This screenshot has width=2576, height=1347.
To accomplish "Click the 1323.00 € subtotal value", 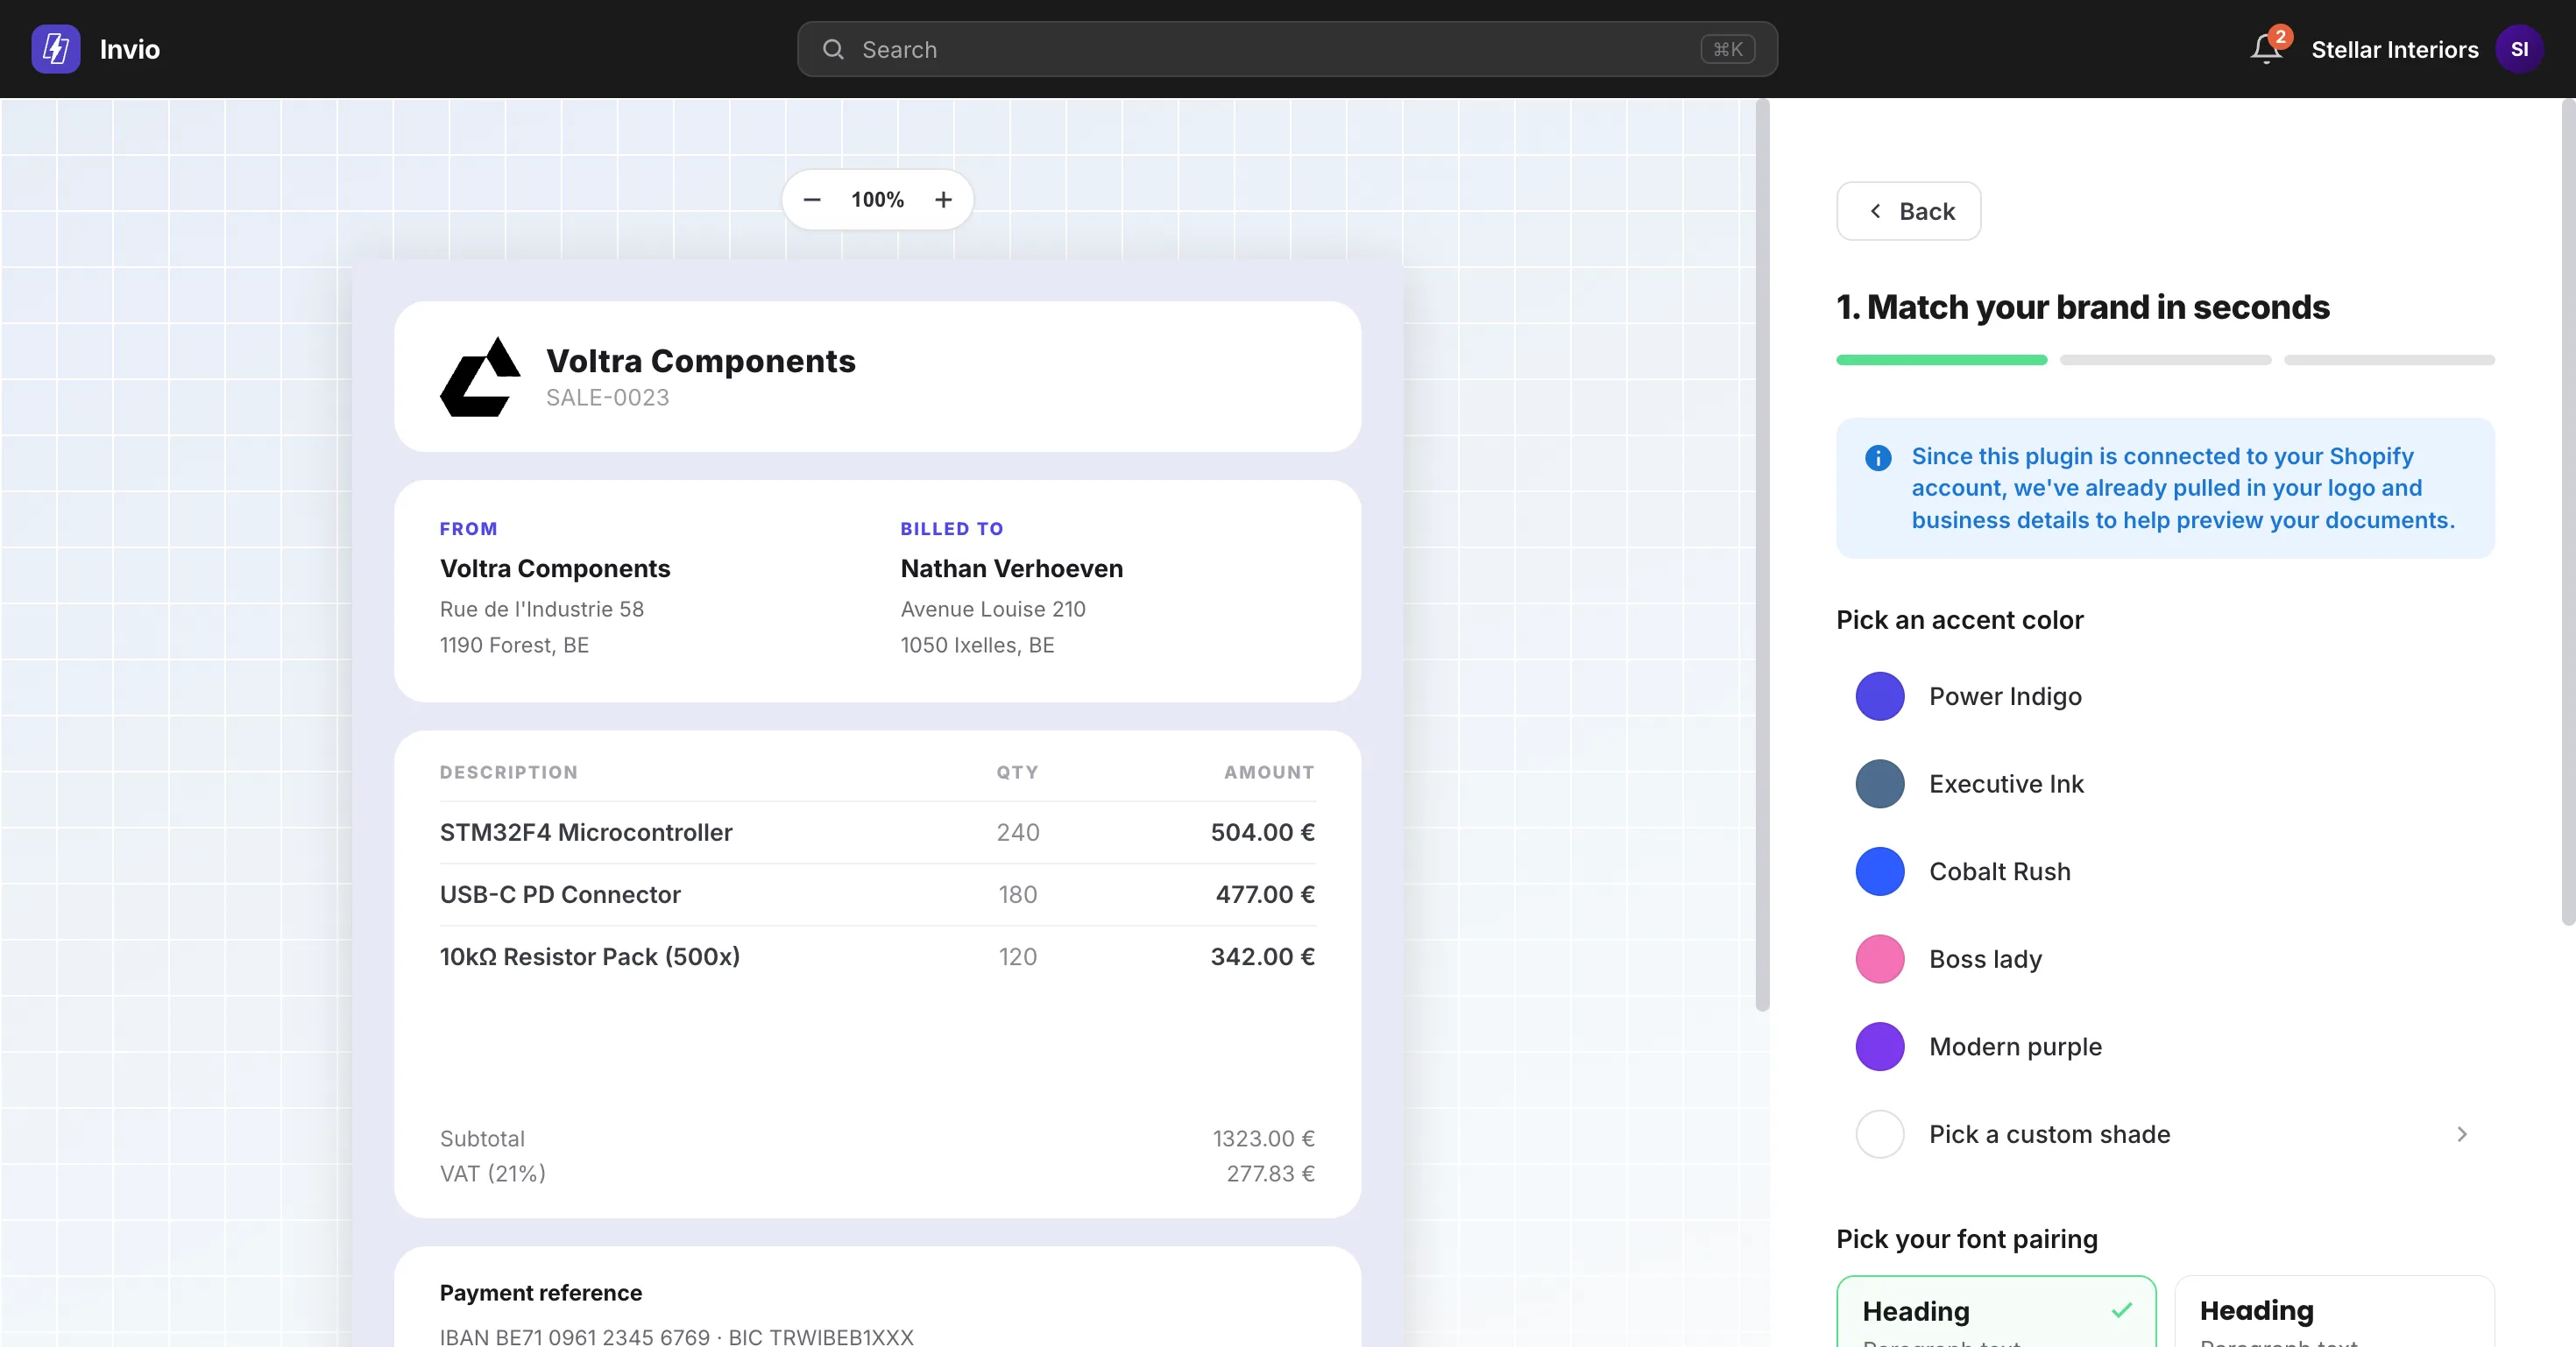I will click(1264, 1139).
